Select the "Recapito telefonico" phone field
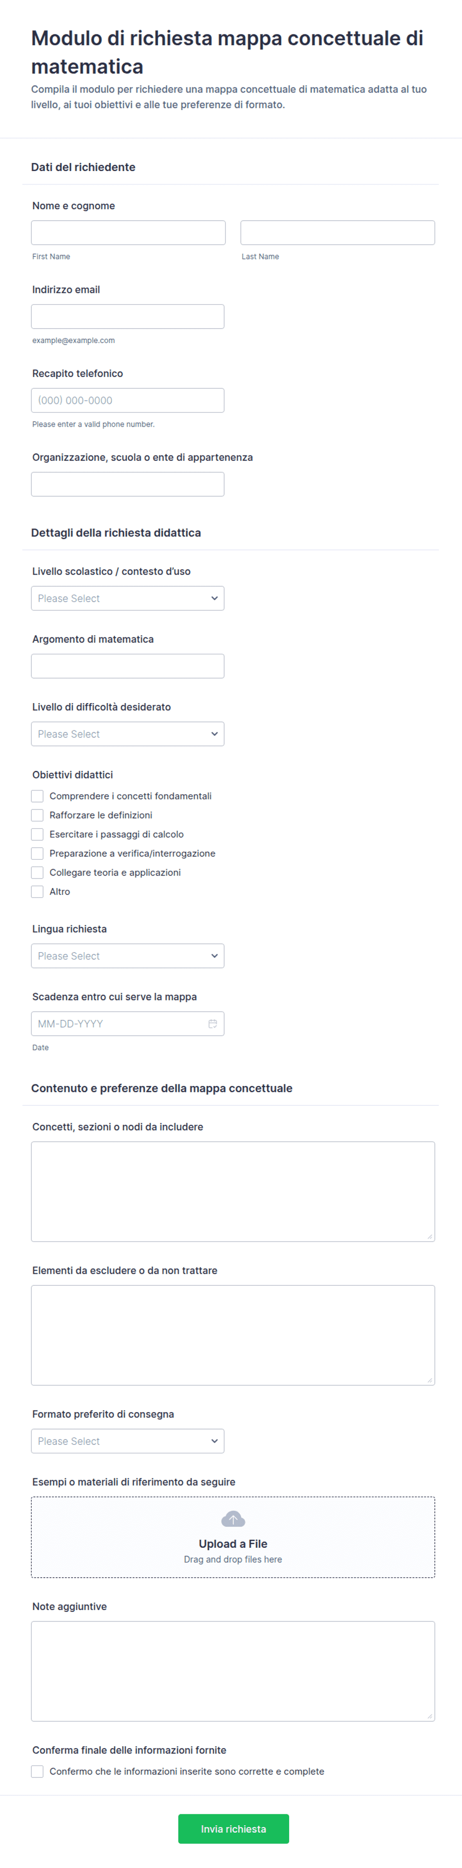This screenshot has height=1868, width=462. tap(128, 400)
